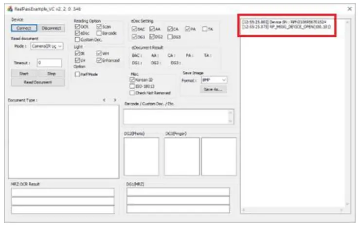Click the RP_MSSG_DEVICE_OPEN log line
The image size is (358, 225).
286,27
